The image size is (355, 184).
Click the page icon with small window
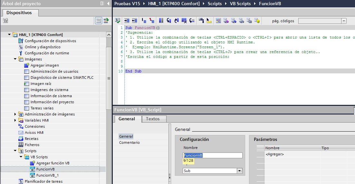(249, 21)
